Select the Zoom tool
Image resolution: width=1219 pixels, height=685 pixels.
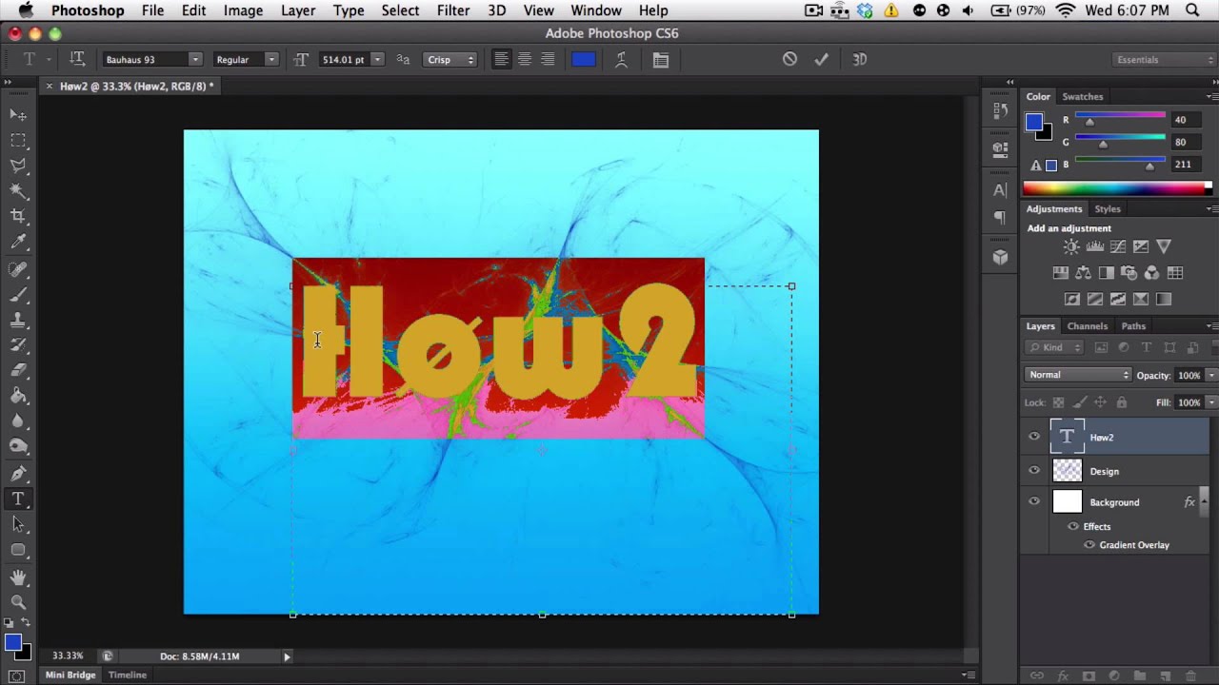pos(18,601)
